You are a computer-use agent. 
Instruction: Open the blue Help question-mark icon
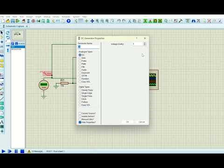pyautogui.click(x=69, y=21)
